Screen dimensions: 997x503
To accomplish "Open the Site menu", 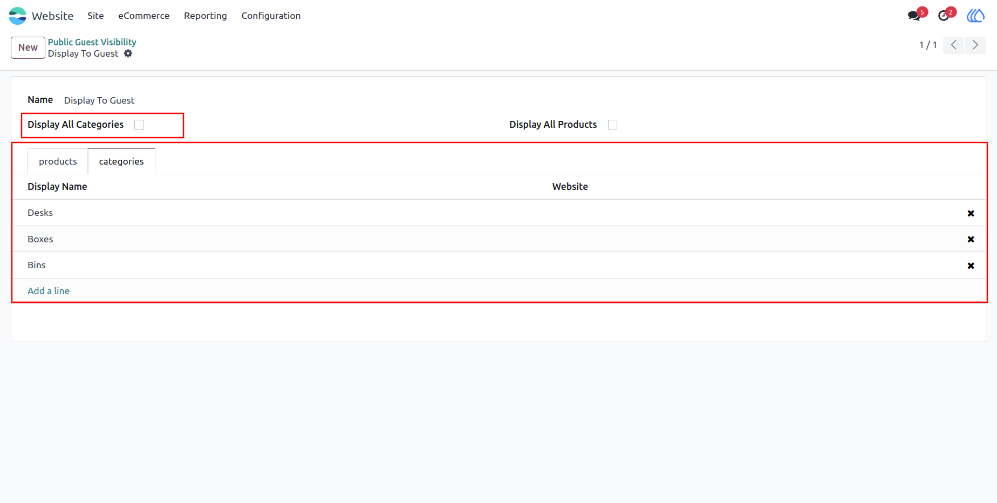I will click(x=95, y=16).
